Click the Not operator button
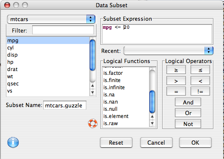The height and width of the screenshot is (159, 224). pyautogui.click(x=188, y=124)
